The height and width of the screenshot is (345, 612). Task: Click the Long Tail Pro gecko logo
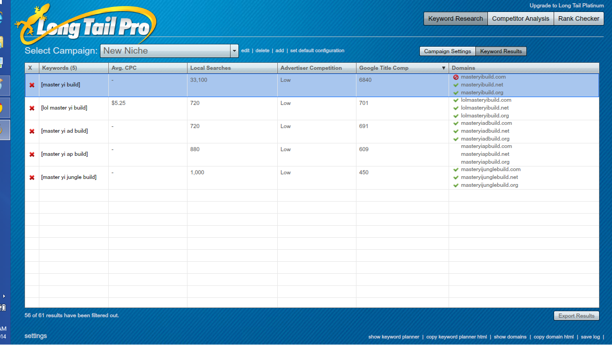[x=86, y=25]
